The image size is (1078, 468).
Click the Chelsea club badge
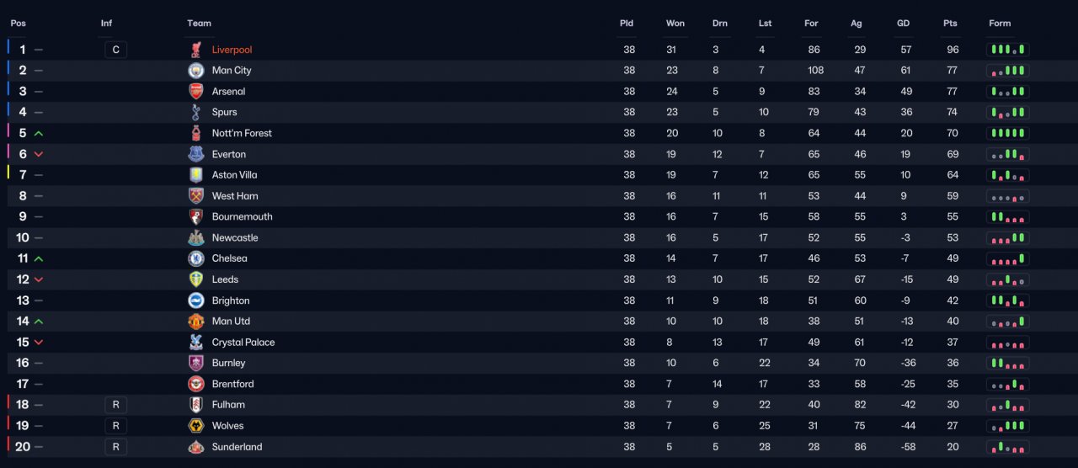click(196, 258)
